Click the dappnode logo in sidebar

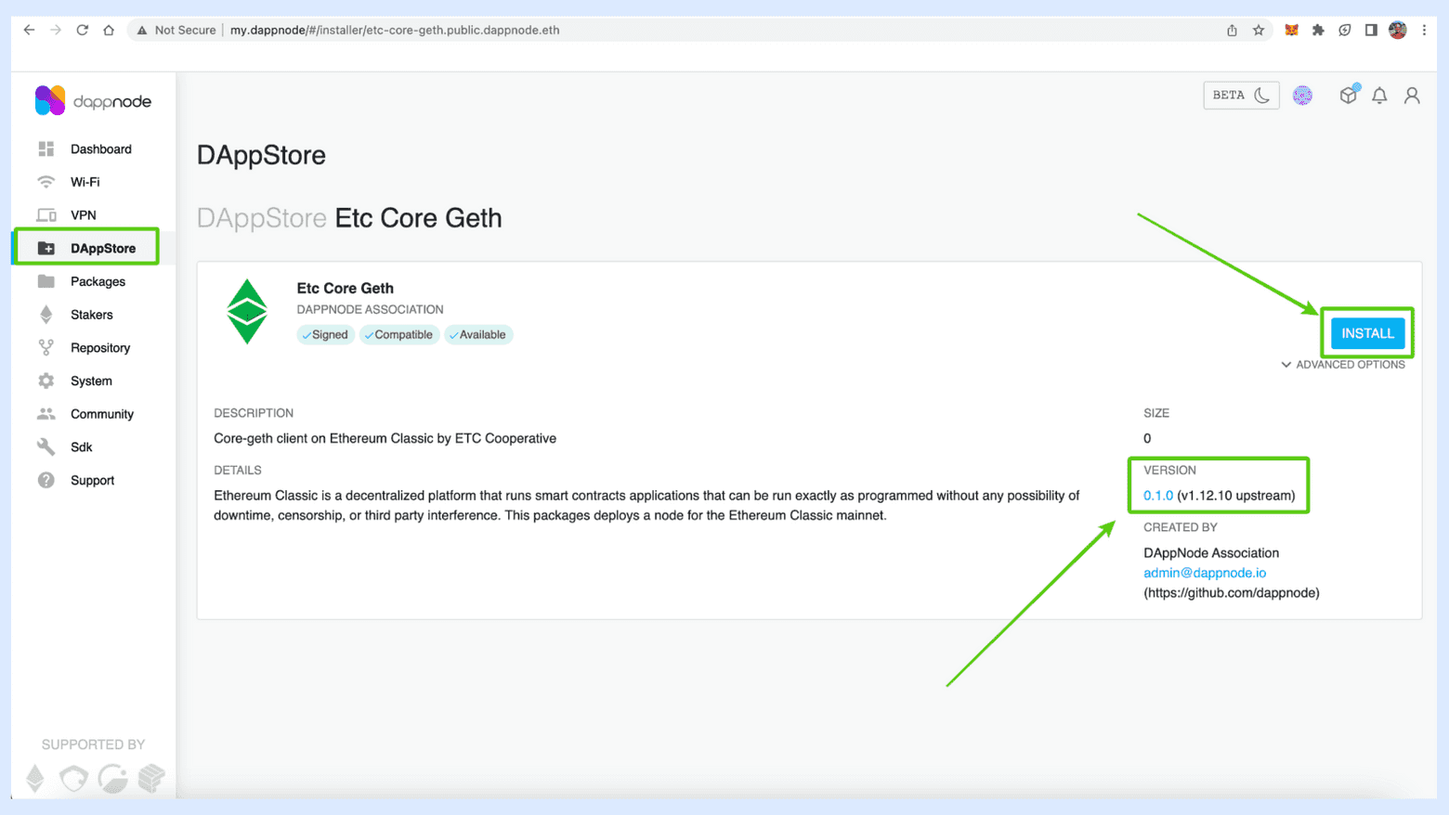pos(92,101)
